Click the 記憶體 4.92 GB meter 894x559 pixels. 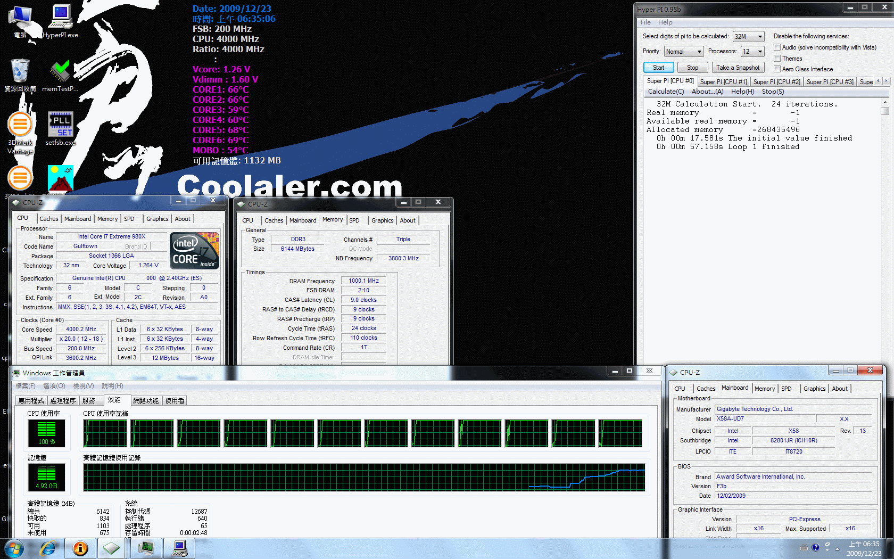[x=46, y=478]
